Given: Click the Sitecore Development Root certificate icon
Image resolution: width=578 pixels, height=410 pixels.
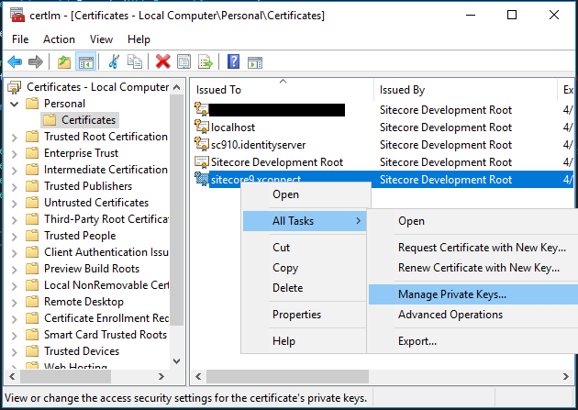Looking at the screenshot, I should point(202,161).
